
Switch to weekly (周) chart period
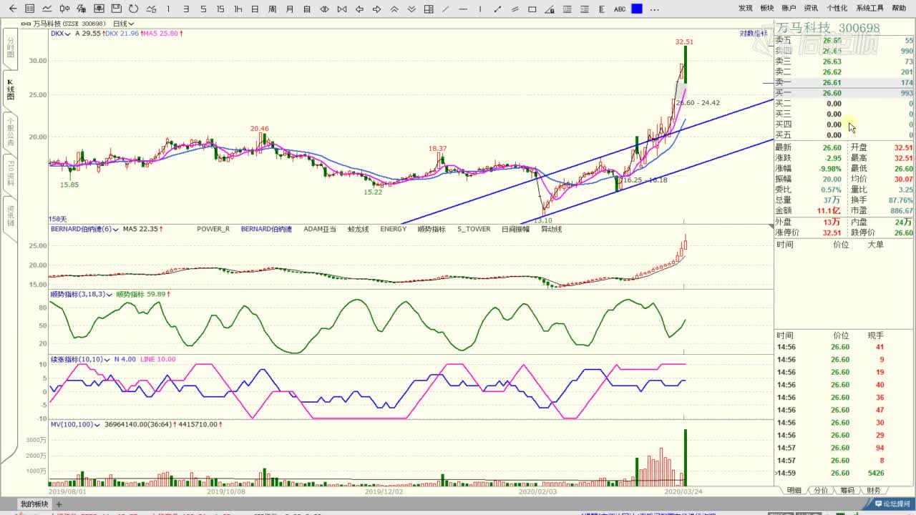click(x=272, y=9)
